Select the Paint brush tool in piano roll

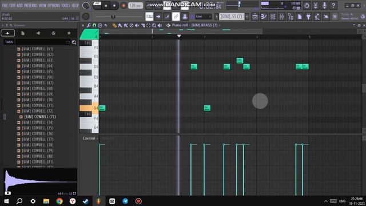120,25
